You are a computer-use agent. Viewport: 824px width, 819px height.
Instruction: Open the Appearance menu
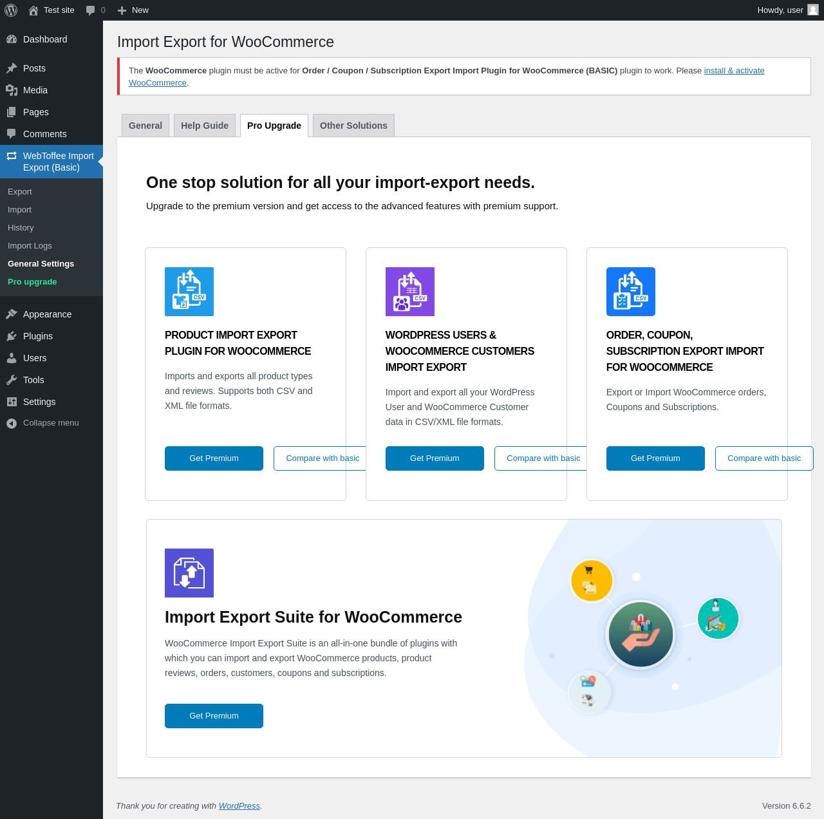[51, 314]
